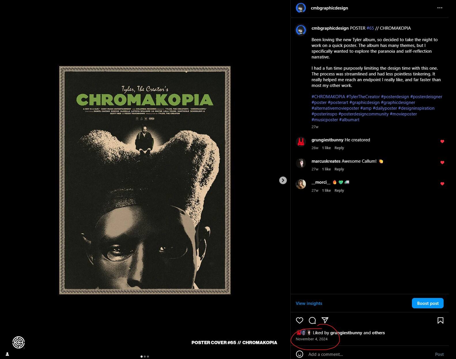456x359 pixels.
Task: Reply to grungiestbunny's comment
Action: (x=339, y=148)
